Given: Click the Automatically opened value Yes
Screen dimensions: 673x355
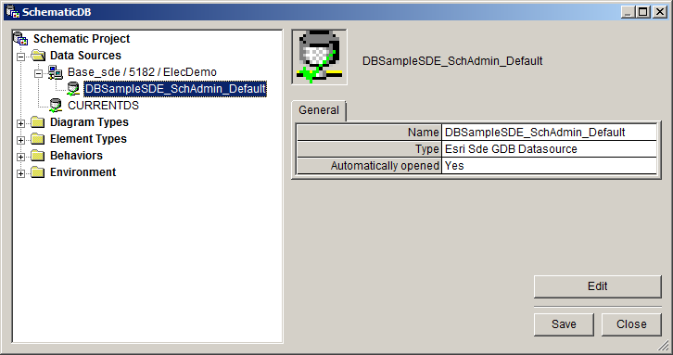Looking at the screenshot, I should tap(550, 166).
